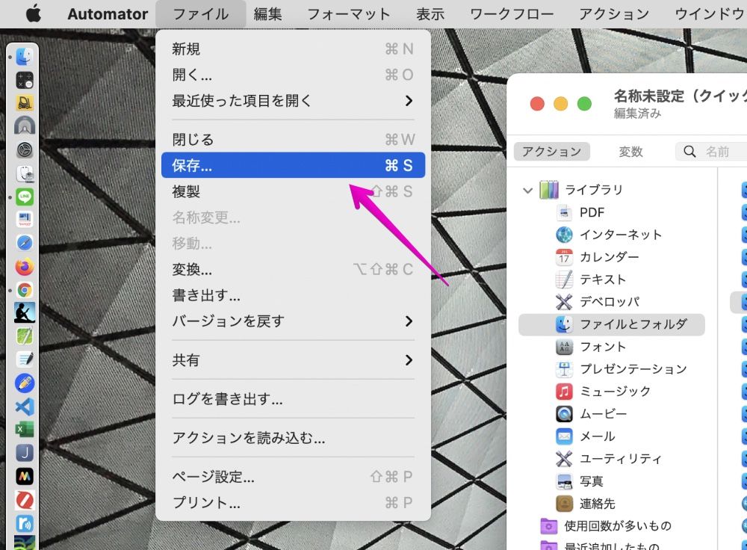This screenshot has height=550, width=747.
Task: Choose 複製 from the File menu
Action: [293, 191]
